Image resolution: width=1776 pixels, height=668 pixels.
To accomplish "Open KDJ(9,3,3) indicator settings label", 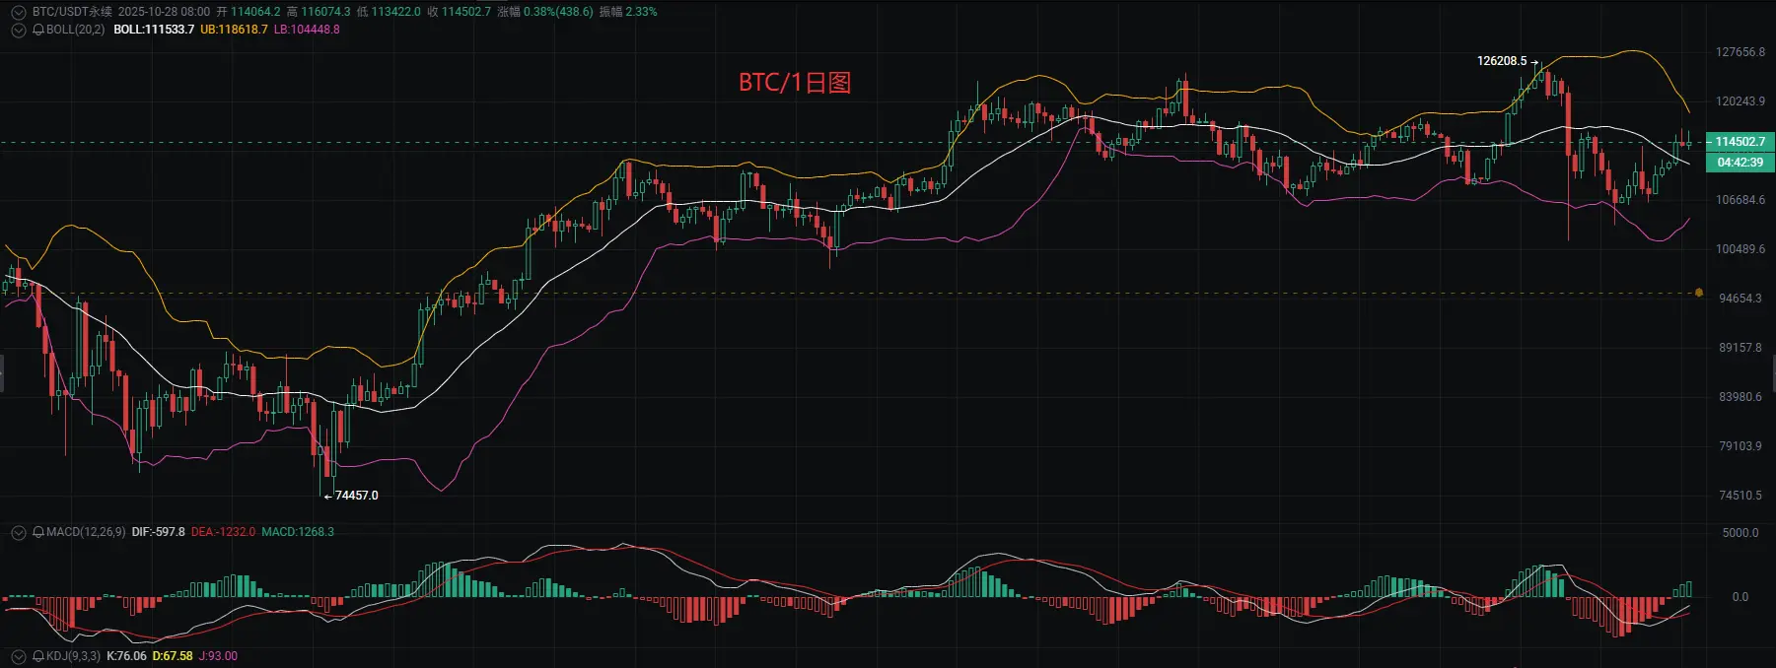I will [x=73, y=656].
